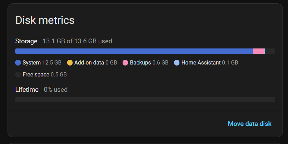Click the light blue Home Assistant legend dot
Screen dimensions: 288x144
[177, 63]
